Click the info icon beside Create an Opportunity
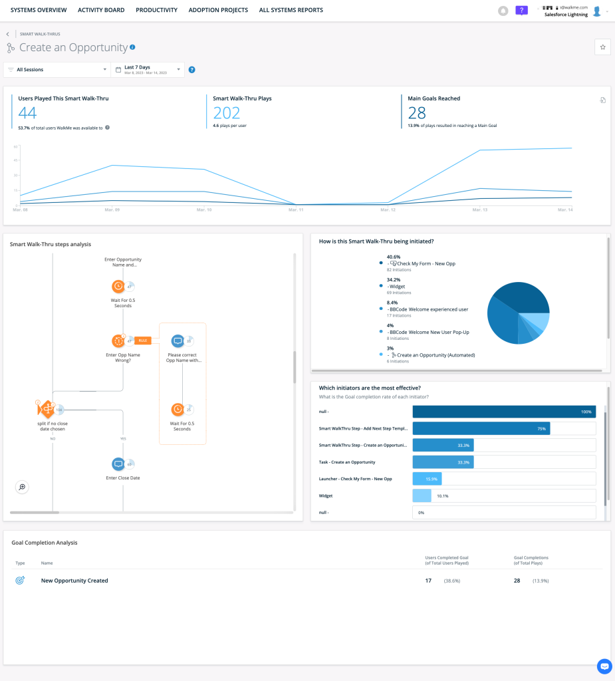 [x=133, y=47]
